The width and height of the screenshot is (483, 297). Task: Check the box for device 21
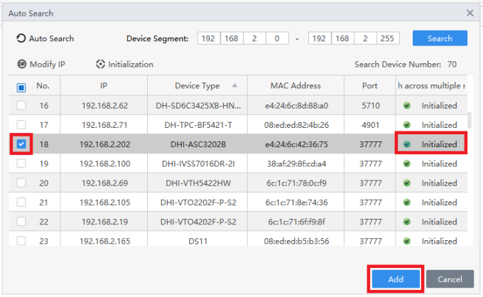click(x=21, y=202)
